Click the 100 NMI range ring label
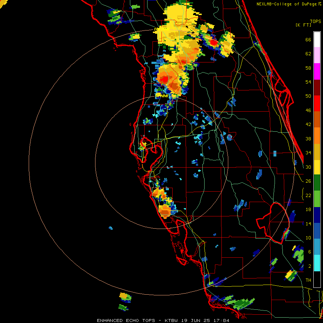The image size is (323, 323). (x=161, y=29)
